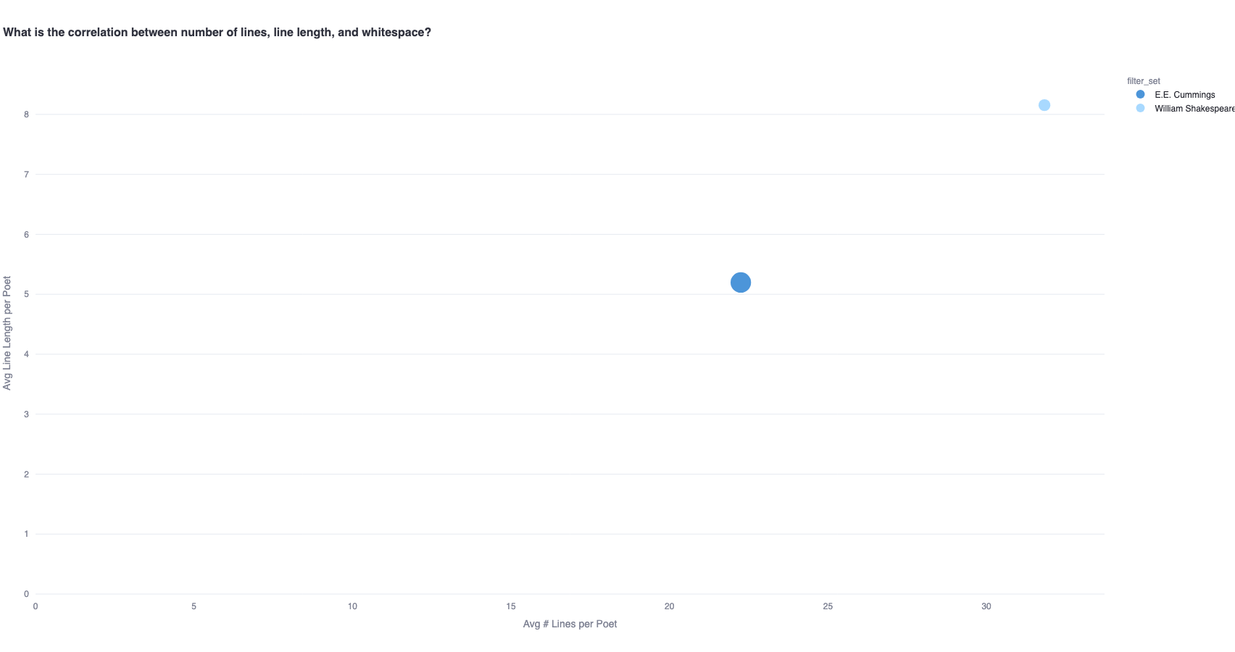Click the y-axis tick label 1
Image resolution: width=1235 pixels, height=652 pixels.
click(x=26, y=534)
